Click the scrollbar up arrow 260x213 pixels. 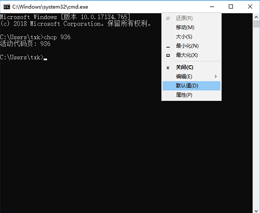pos(256,17)
